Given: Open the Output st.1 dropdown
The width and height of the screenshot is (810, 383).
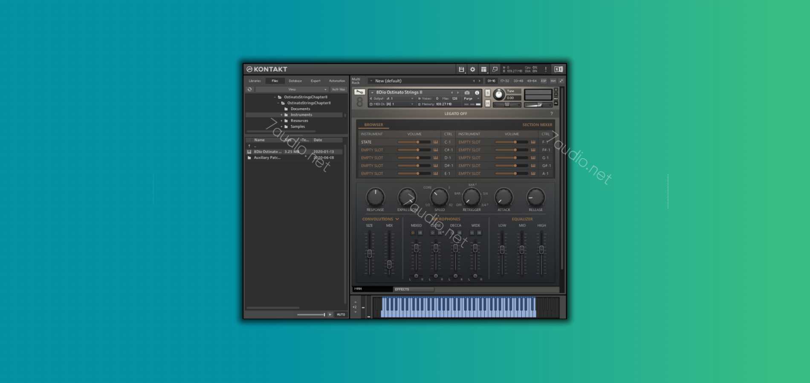Looking at the screenshot, I should (x=392, y=98).
